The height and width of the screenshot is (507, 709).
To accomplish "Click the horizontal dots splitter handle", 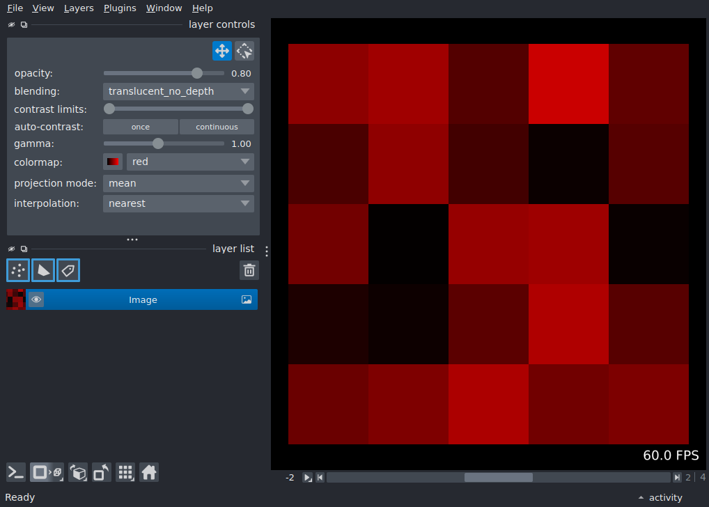I will [x=132, y=240].
